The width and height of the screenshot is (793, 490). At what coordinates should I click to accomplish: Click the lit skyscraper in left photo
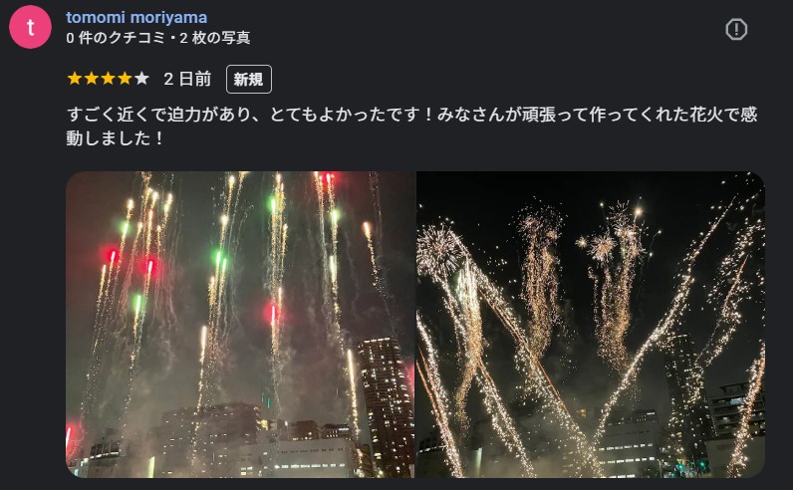(384, 404)
